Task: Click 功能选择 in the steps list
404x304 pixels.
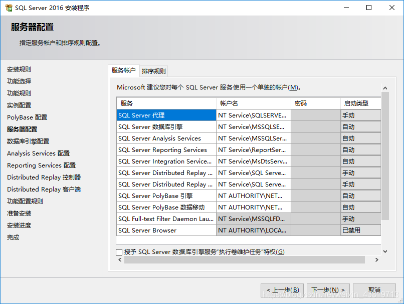Action: [19, 81]
